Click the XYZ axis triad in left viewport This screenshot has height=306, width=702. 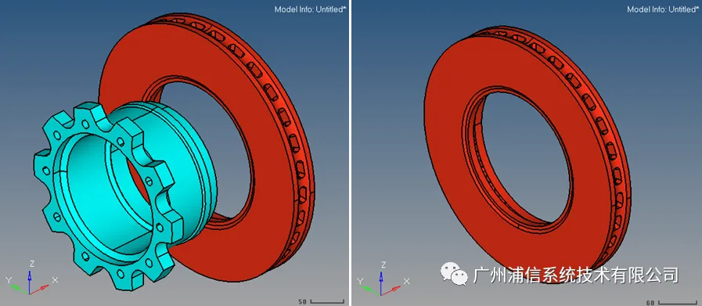click(31, 277)
